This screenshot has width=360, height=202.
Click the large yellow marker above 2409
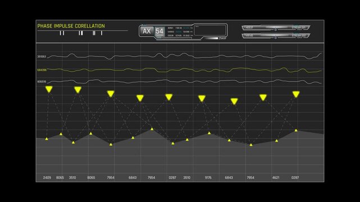click(49, 89)
